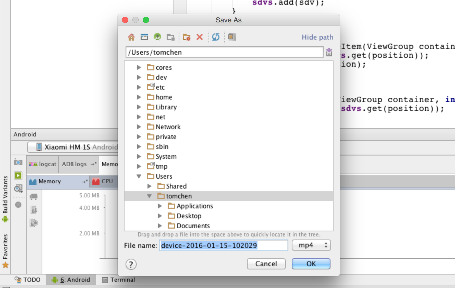Toggle Show hidden files and directories icon
Screen dimensions: 455x288
tap(232, 37)
